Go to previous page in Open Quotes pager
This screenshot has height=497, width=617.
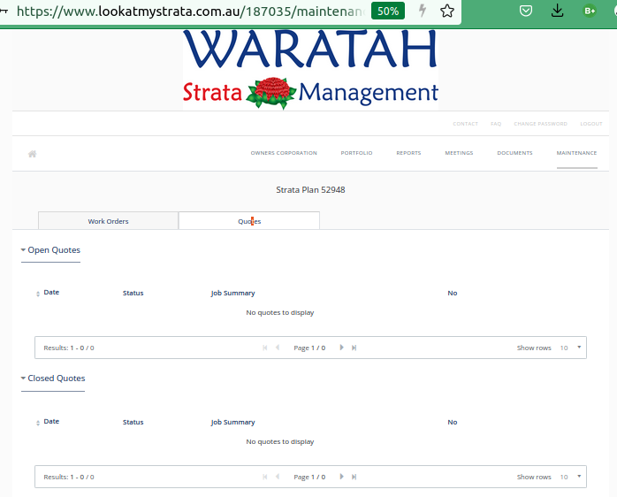278,348
